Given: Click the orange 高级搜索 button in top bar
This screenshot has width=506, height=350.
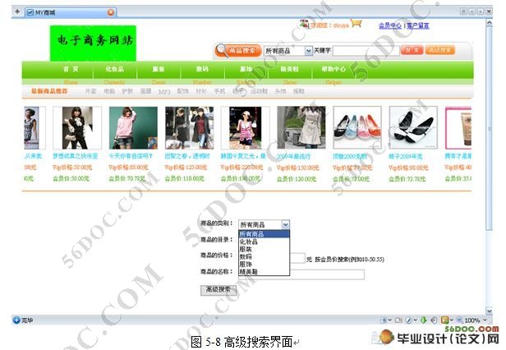Looking at the screenshot, I should click(440, 50).
